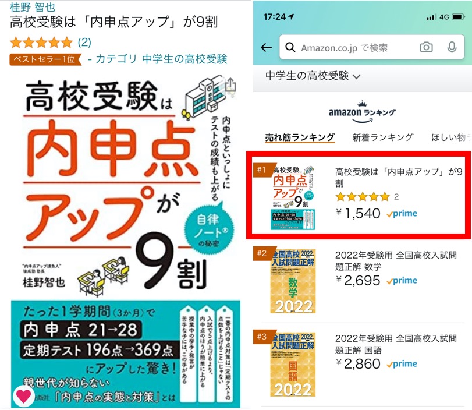
Task: Click the Amazon ランキング crown logo
Action: (362, 112)
